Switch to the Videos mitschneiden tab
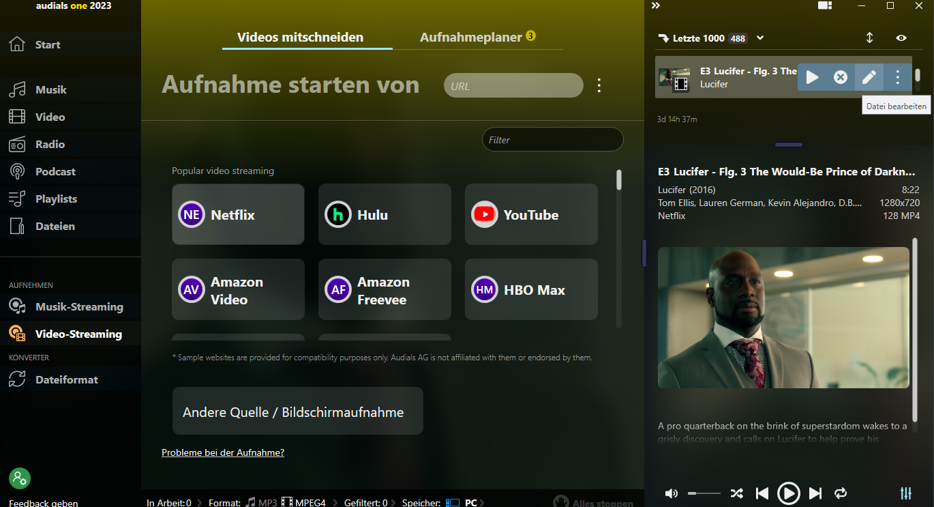Image resolution: width=934 pixels, height=507 pixels. (x=300, y=37)
